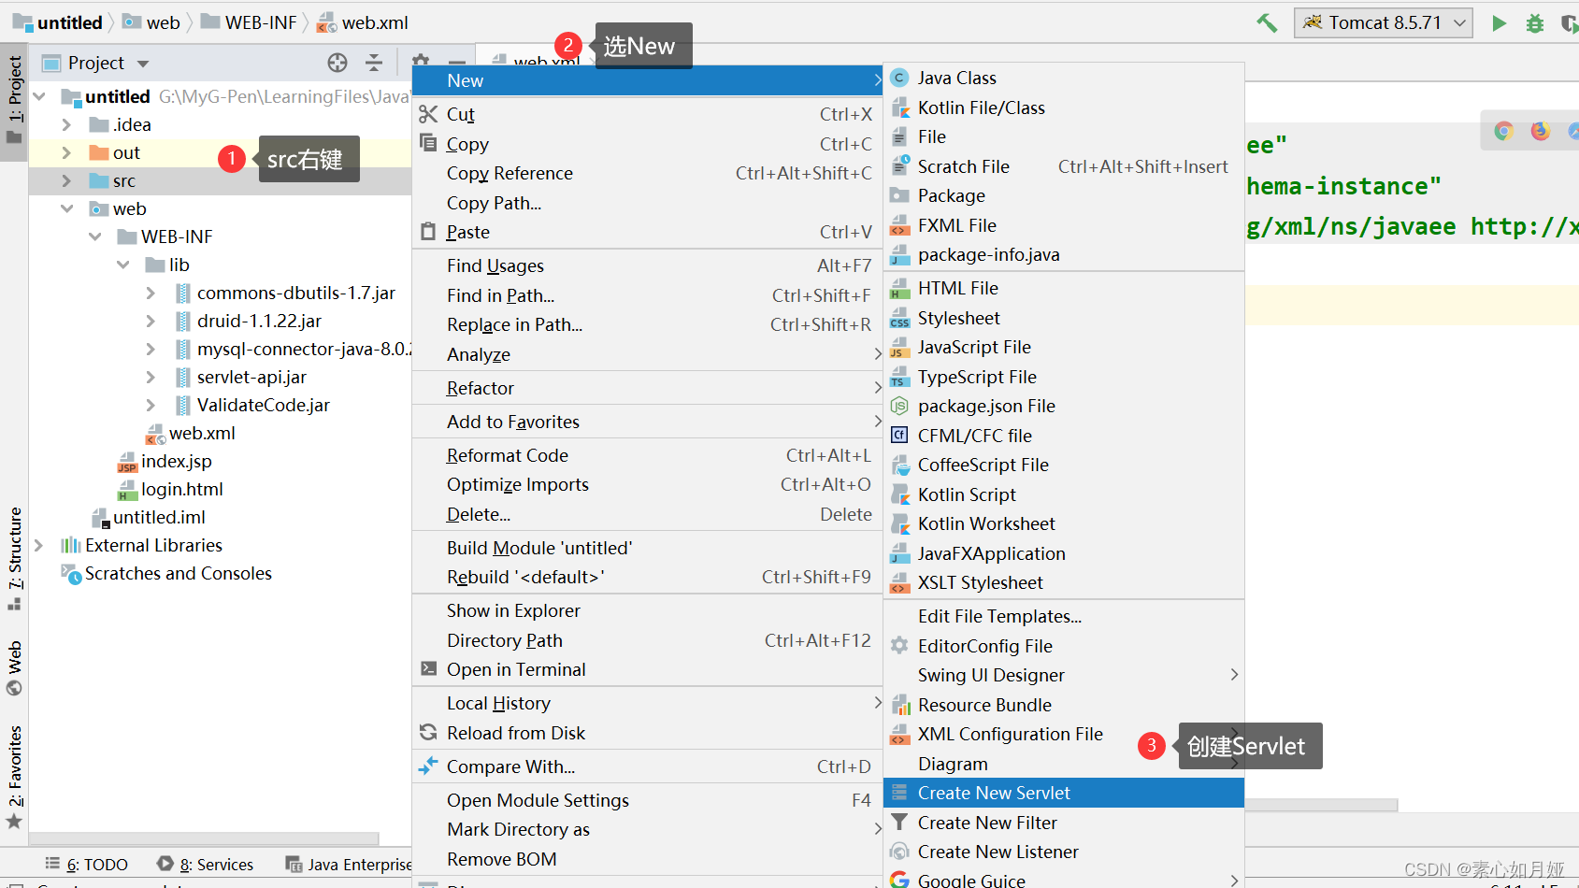
Task: Open the Services tool window tab
Action: tap(206, 865)
